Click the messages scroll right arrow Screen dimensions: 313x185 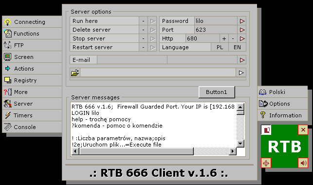click(232, 151)
